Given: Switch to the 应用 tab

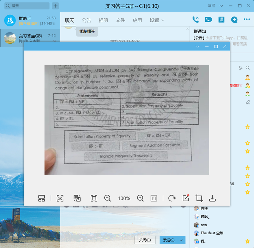Looking at the screenshot, I should (x=137, y=20).
